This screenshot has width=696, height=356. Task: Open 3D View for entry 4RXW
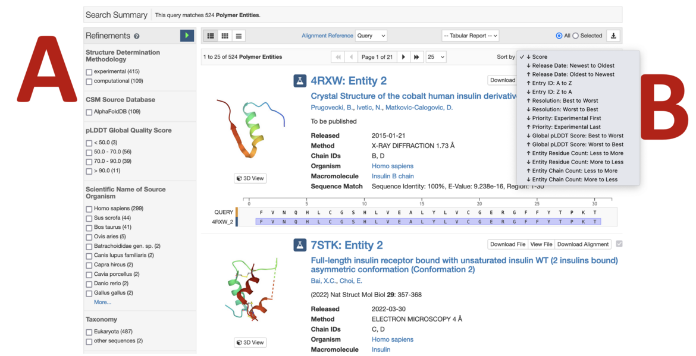tap(250, 178)
